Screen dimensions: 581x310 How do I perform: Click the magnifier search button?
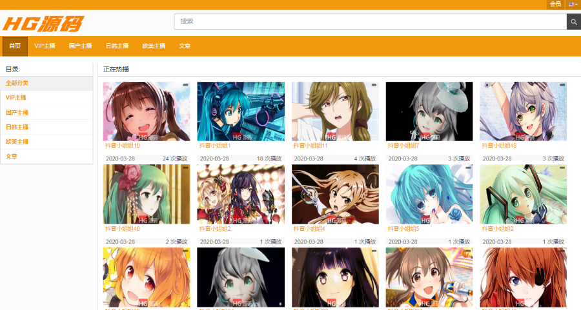[574, 22]
